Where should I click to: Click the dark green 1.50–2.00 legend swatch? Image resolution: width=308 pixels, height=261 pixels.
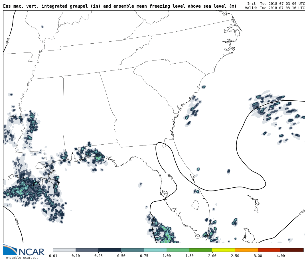[x=201, y=250]
